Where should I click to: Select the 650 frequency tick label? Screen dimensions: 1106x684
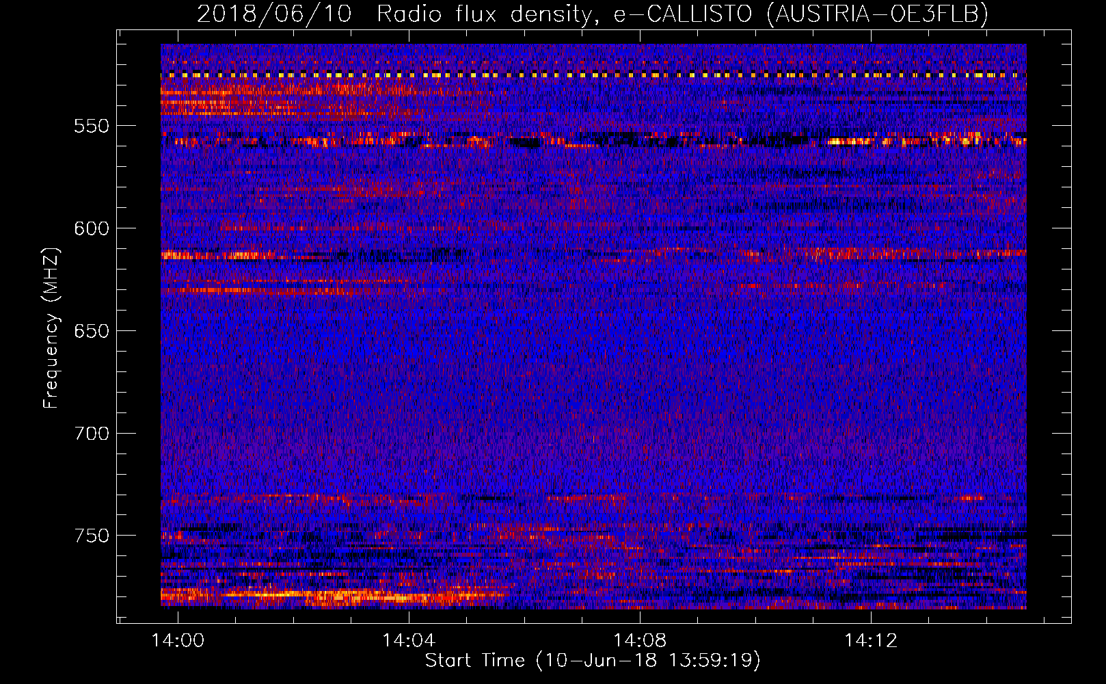click(x=92, y=331)
